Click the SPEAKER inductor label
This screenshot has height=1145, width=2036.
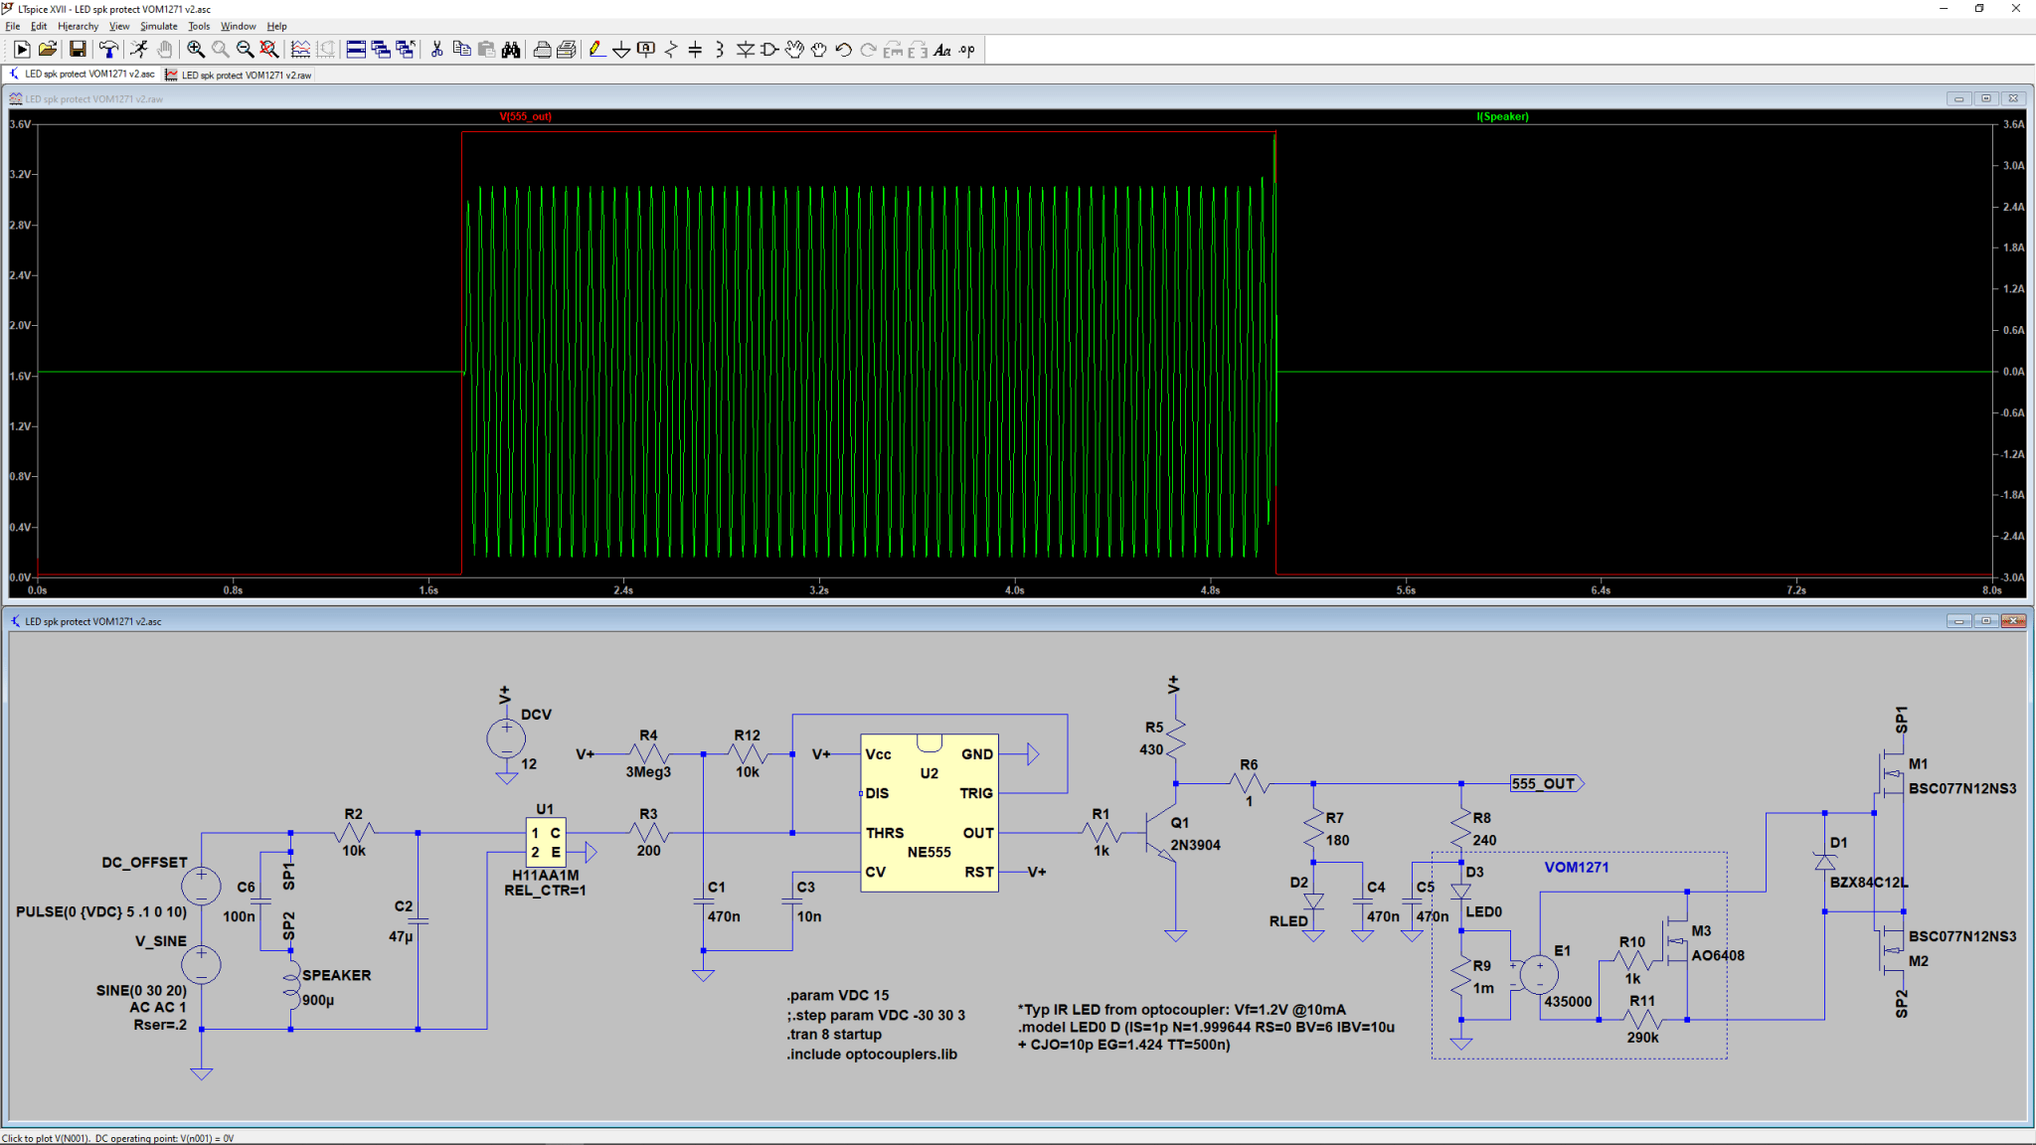337,975
